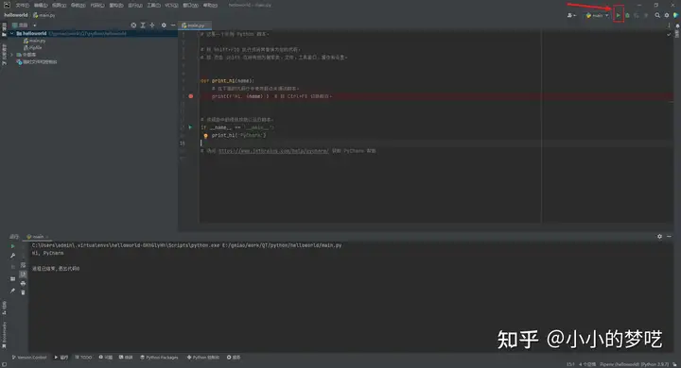The image size is (681, 368).
Task: Print the run console output
Action: point(23,283)
